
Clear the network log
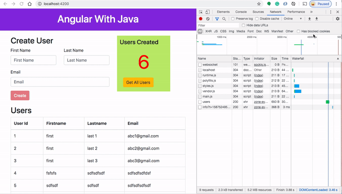(x=208, y=19)
